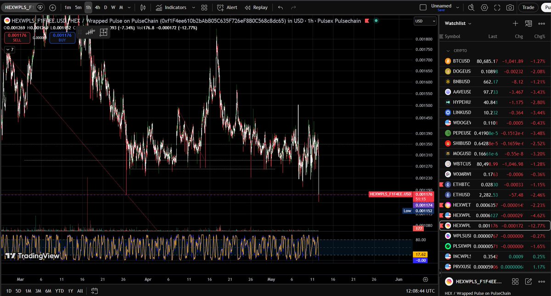Collapse the indicator legend showing 7
This screenshot has height=296, width=551.
coord(9,50)
